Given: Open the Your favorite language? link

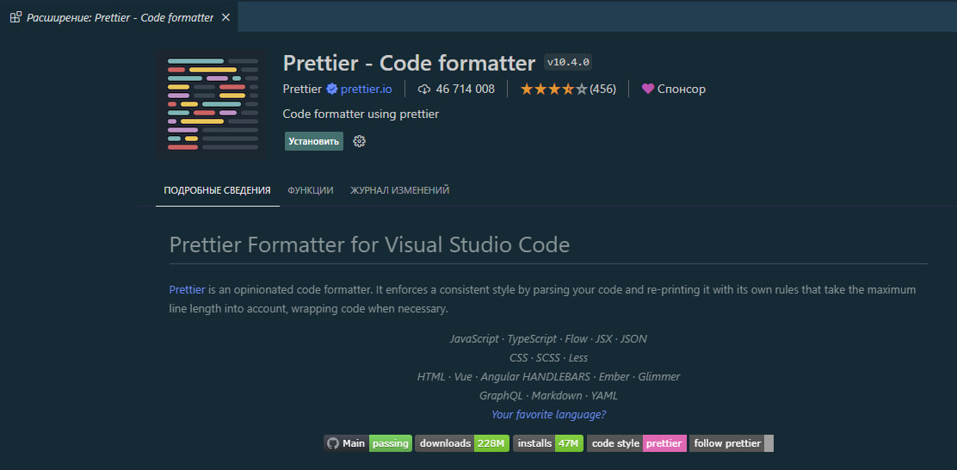Looking at the screenshot, I should (549, 414).
